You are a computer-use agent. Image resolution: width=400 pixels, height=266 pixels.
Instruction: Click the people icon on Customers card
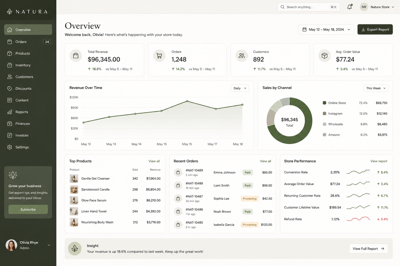click(242, 56)
